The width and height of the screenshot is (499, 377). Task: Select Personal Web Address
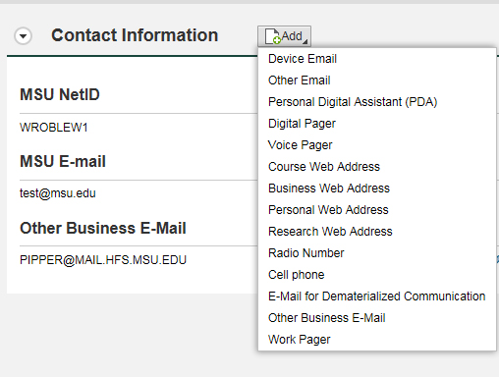point(328,210)
